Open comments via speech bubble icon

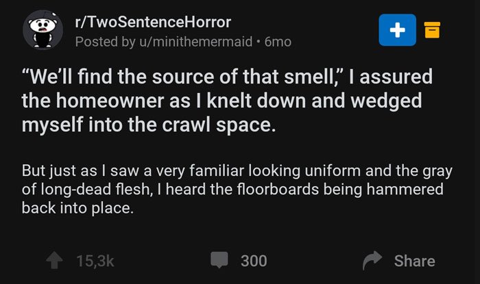click(219, 260)
